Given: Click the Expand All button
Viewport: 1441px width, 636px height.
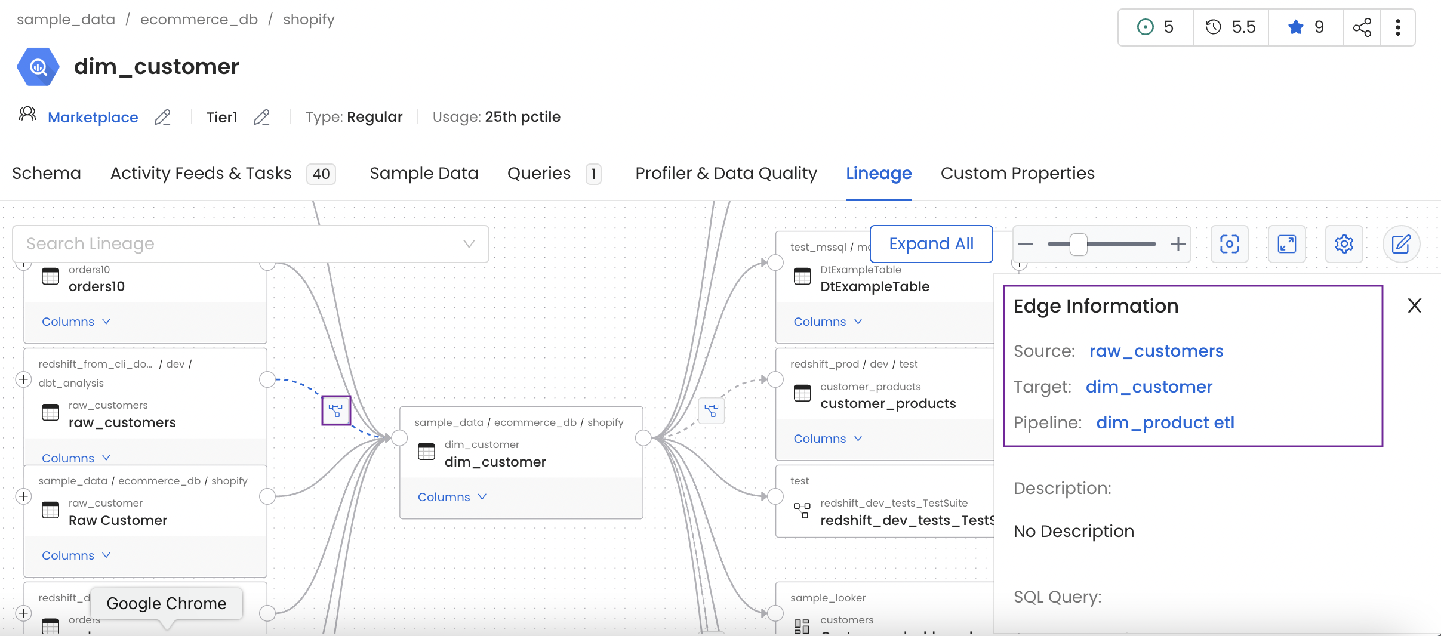Looking at the screenshot, I should click(931, 243).
